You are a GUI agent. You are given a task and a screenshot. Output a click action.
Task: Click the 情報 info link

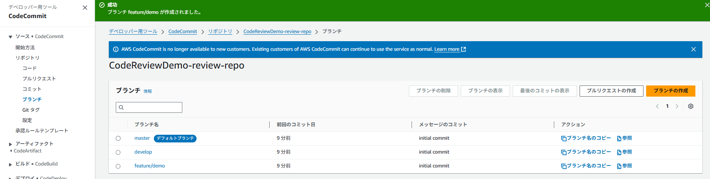pos(148,91)
